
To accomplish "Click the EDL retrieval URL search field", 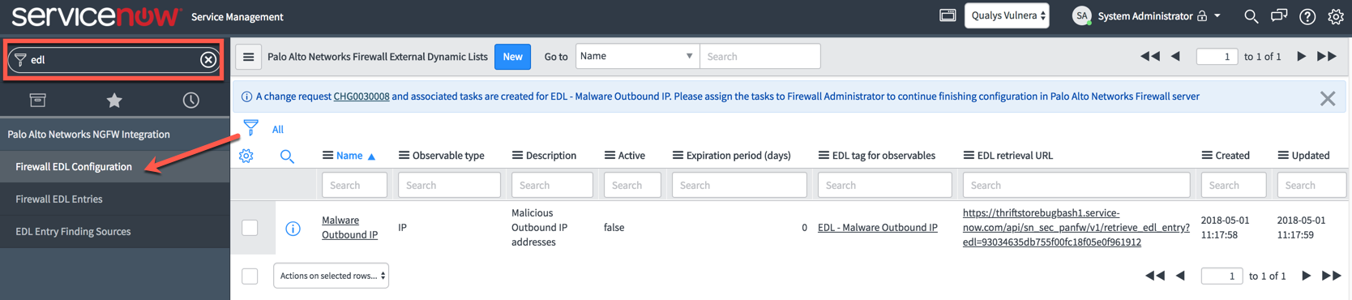I will tap(1076, 185).
